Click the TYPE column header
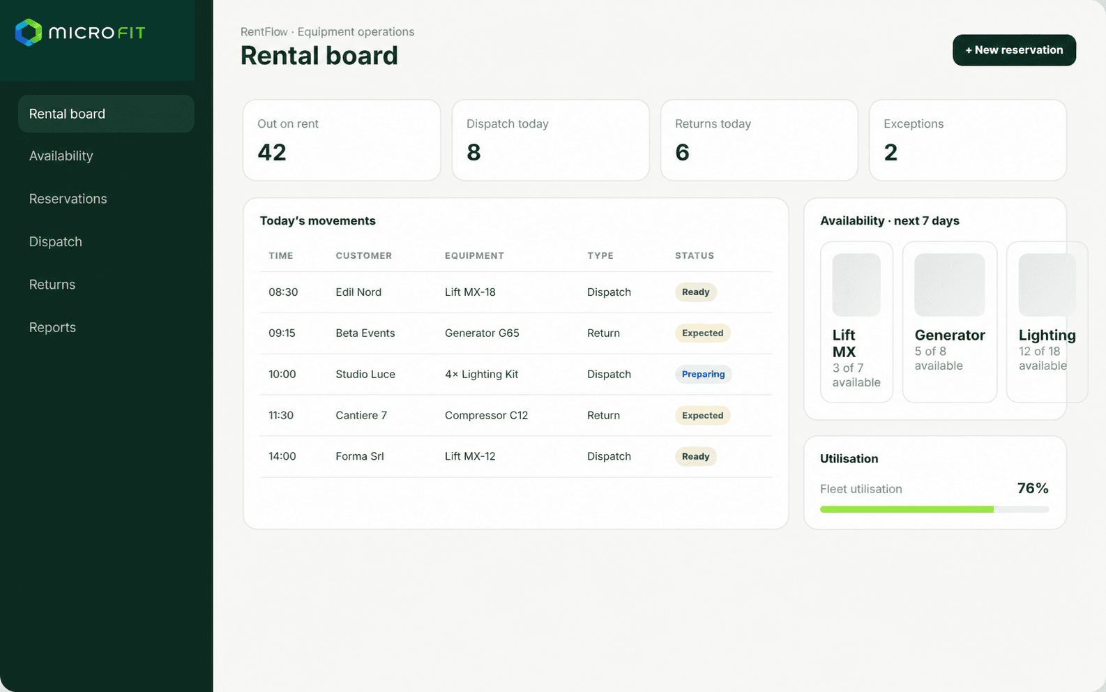Image resolution: width=1106 pixels, height=692 pixels. click(600, 256)
